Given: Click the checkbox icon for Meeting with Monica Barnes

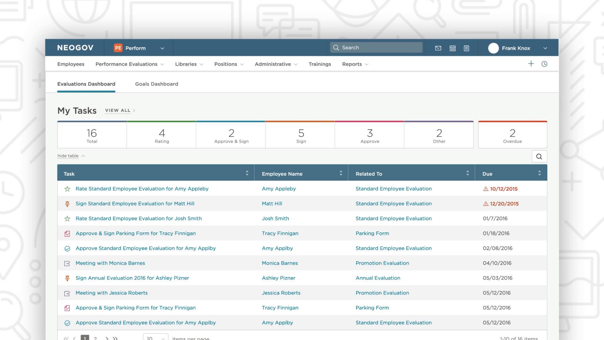Looking at the screenshot, I should click(67, 263).
